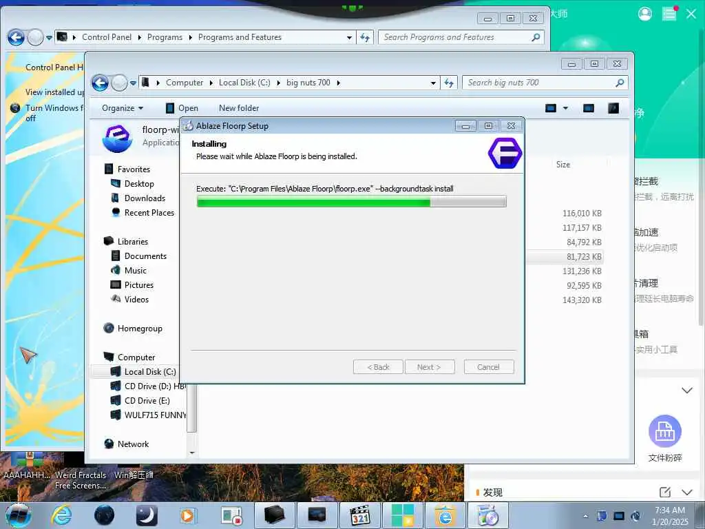Open the 文件粉碎 file shredder tool
The height and width of the screenshot is (529, 705).
(x=665, y=439)
